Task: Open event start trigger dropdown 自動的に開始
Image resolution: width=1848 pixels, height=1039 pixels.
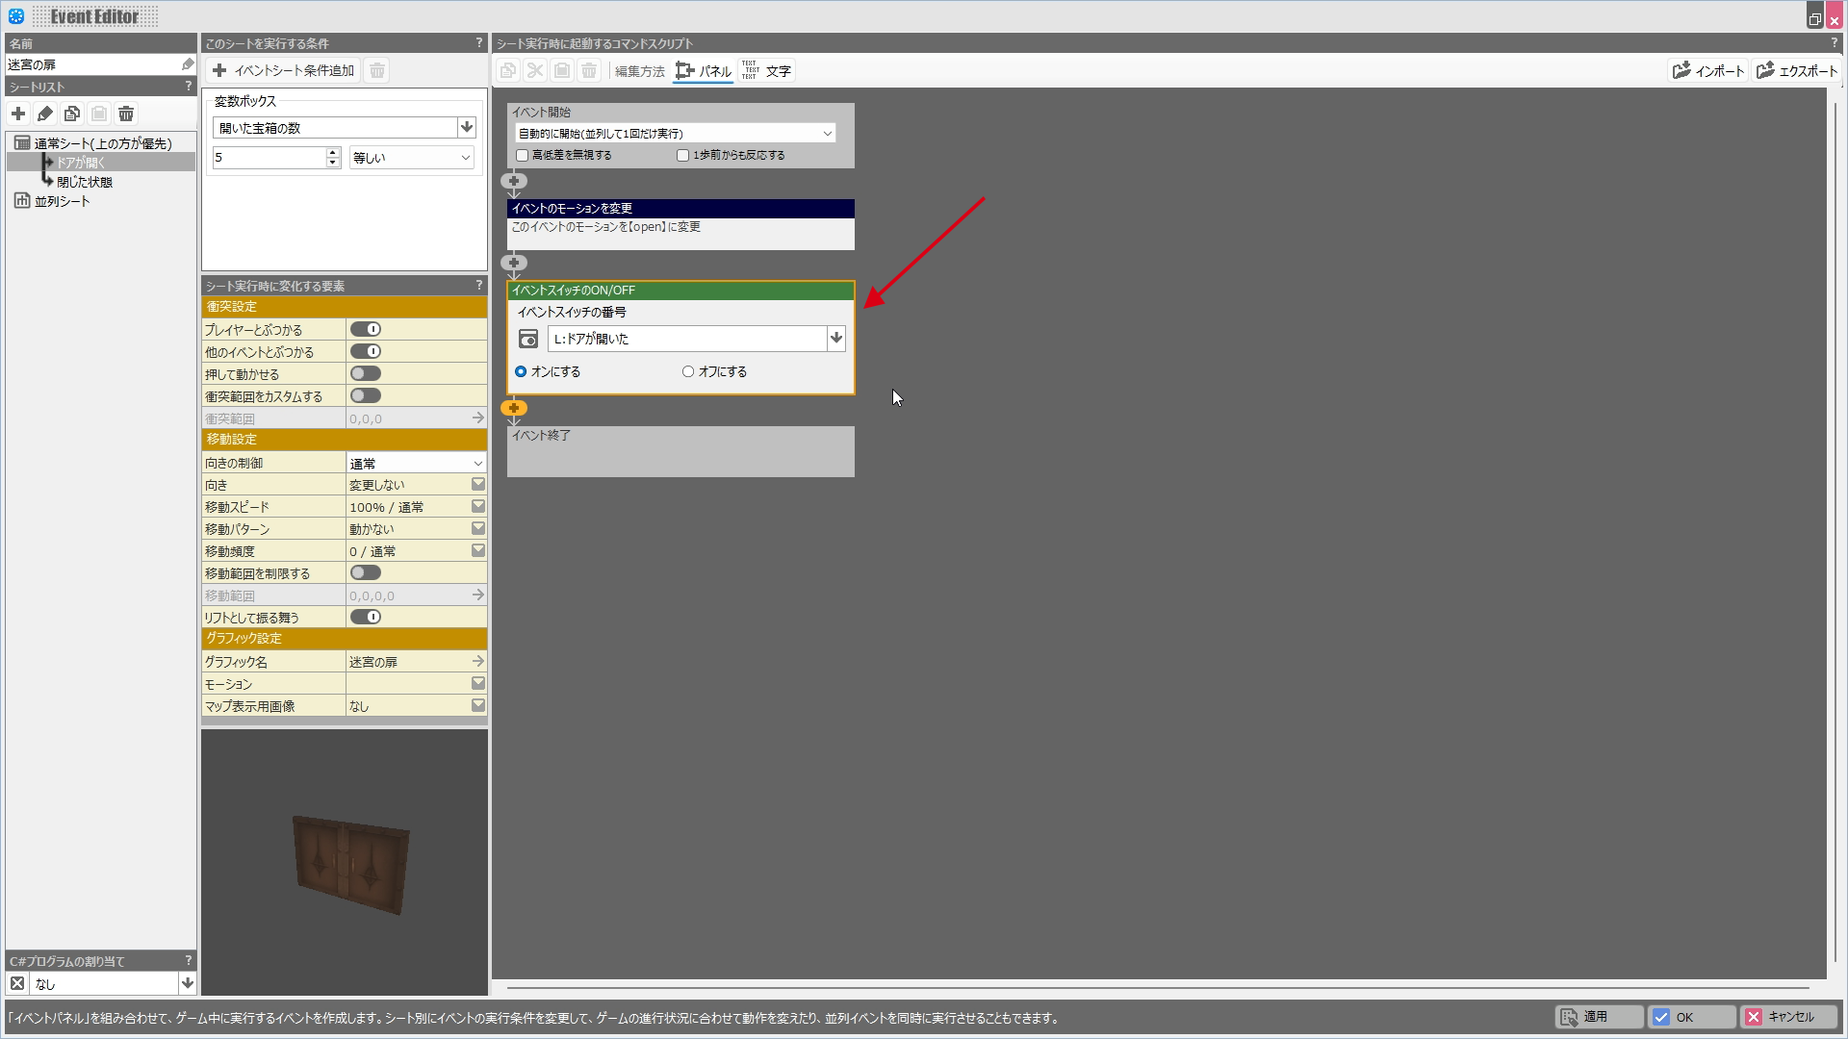Action: 675,133
